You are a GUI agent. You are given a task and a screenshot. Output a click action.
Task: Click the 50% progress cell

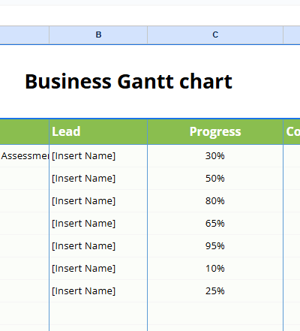coord(215,179)
